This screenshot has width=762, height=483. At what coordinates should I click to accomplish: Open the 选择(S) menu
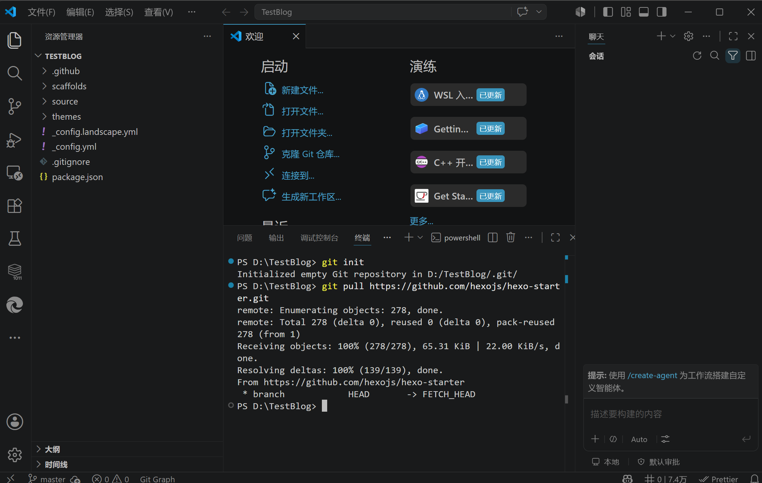(x=119, y=12)
